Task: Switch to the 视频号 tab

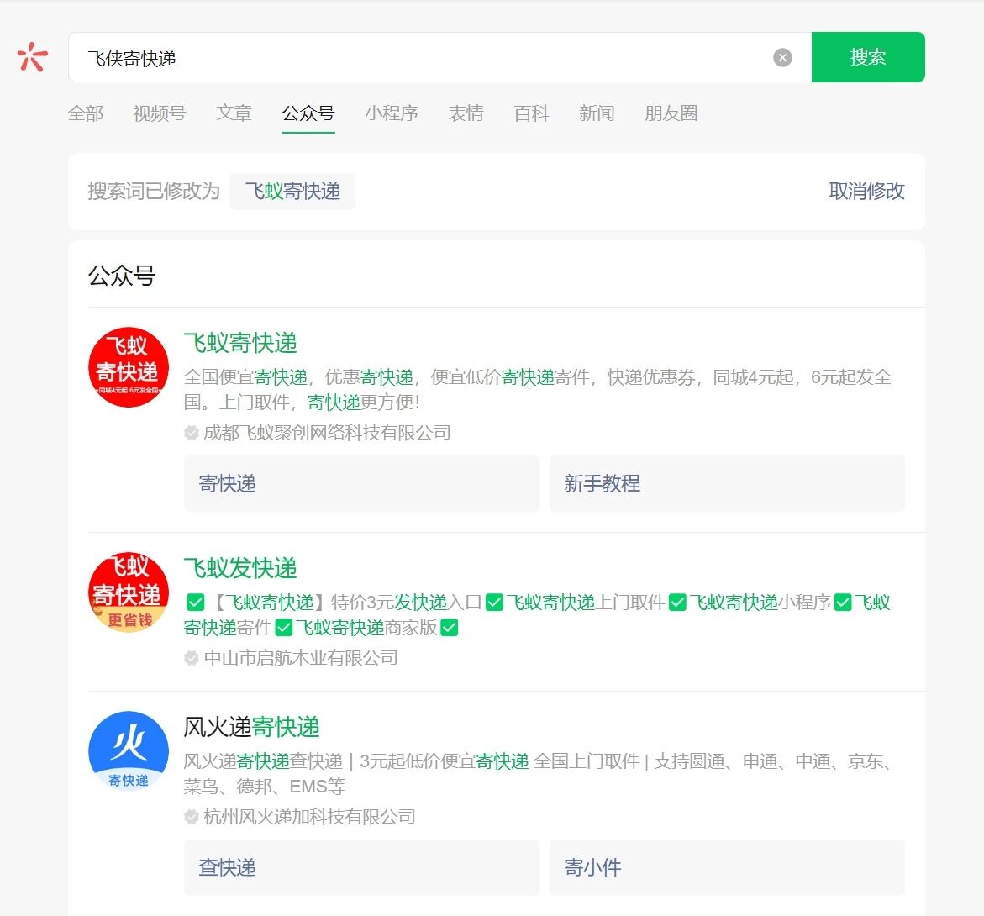Action: (160, 113)
